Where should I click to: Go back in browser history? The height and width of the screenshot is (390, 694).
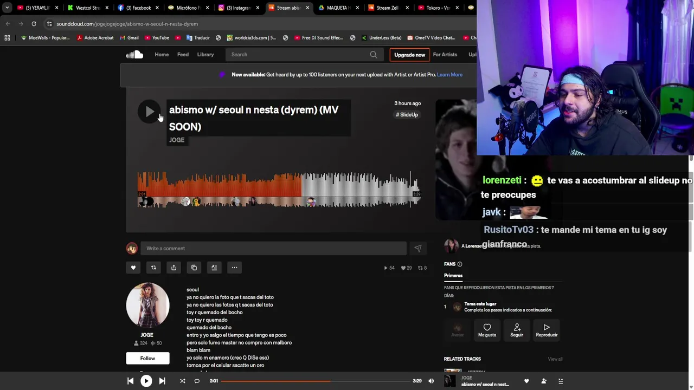[x=8, y=24]
